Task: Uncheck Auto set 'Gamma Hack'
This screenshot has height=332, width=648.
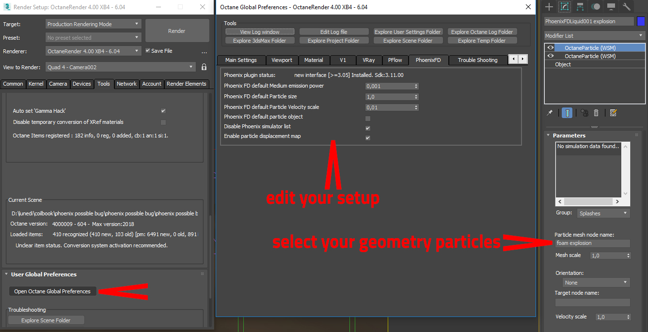Action: coord(163,111)
